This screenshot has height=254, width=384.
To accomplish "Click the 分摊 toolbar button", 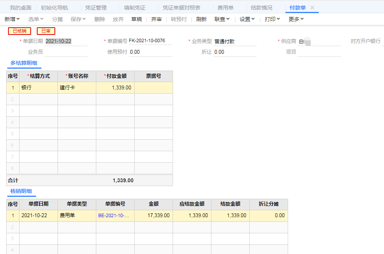I will (58, 19).
